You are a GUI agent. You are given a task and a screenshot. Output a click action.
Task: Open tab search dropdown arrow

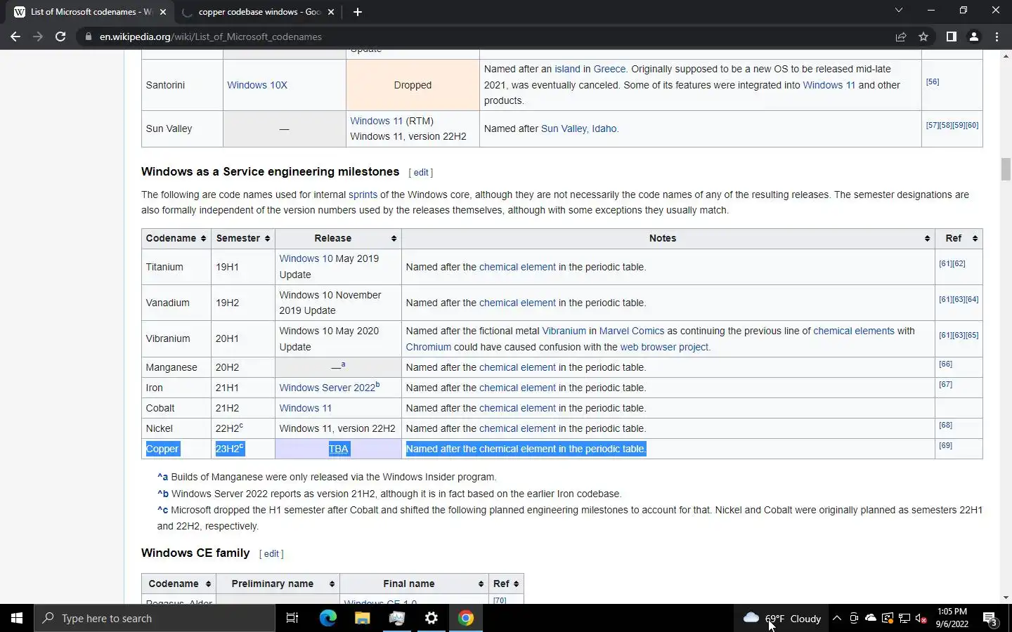click(x=898, y=11)
